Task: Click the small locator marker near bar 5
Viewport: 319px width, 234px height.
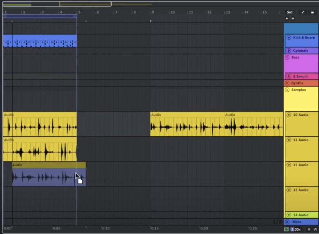Action: click(86, 21)
